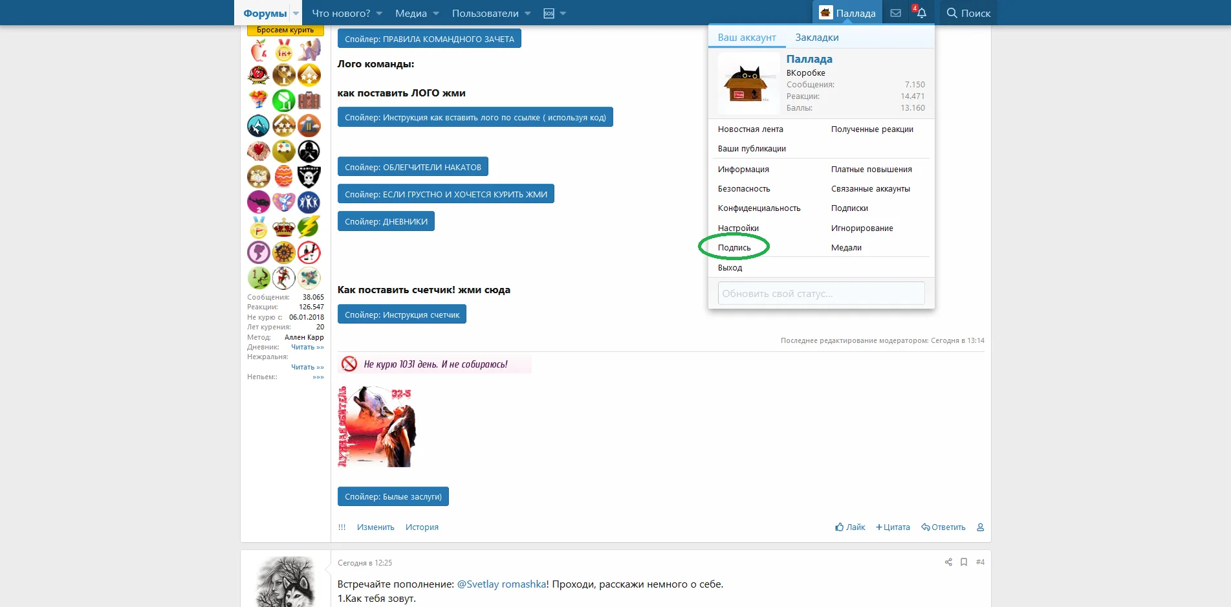Click the red apple medal
Image resolution: width=1231 pixels, height=607 pixels.
(259, 50)
